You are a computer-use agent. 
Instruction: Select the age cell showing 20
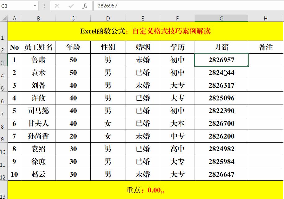73,136
